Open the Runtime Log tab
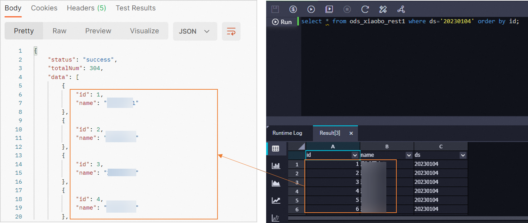Image resolution: width=528 pixels, height=223 pixels. click(x=287, y=133)
